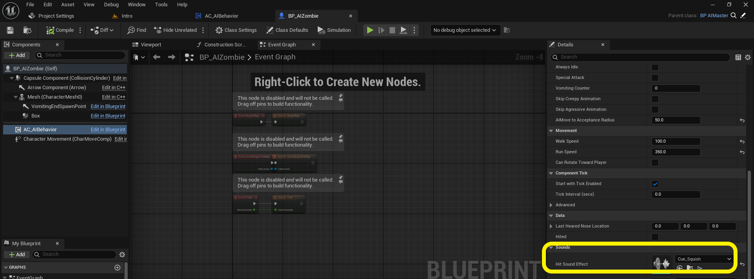
Task: Click navigate back arrow in graph
Action: coord(157,57)
